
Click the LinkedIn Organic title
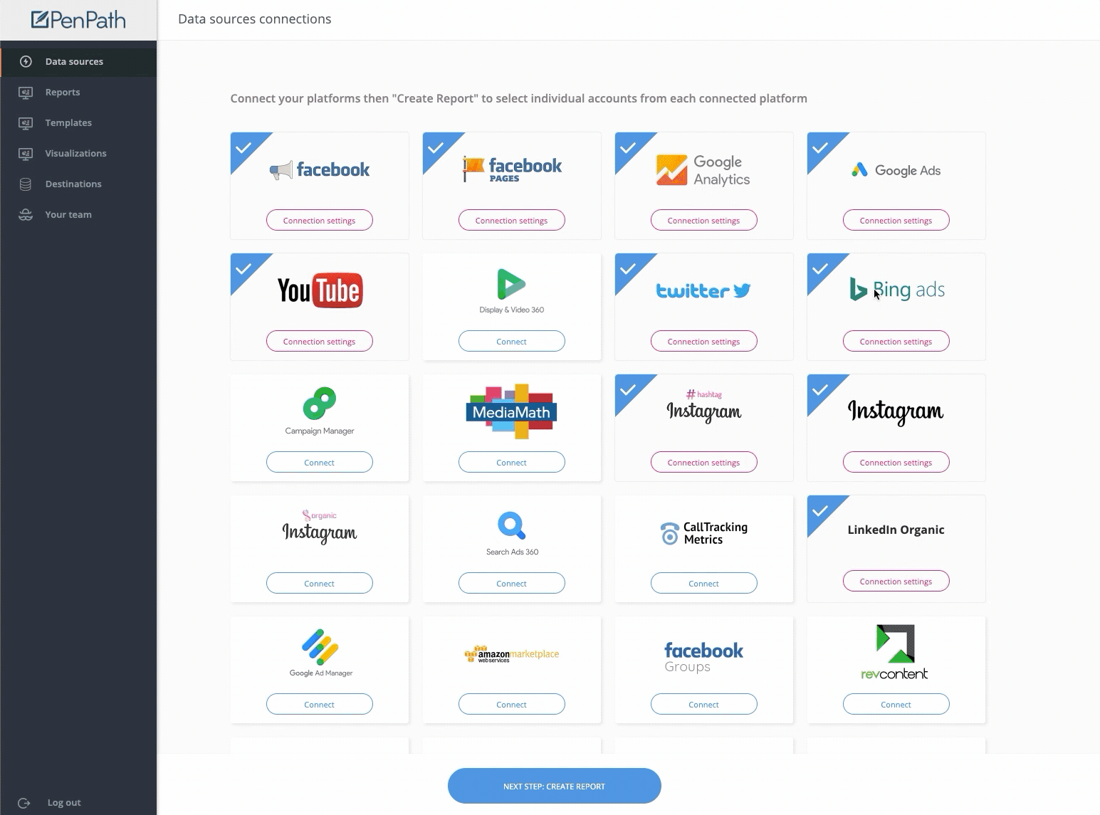pos(896,530)
